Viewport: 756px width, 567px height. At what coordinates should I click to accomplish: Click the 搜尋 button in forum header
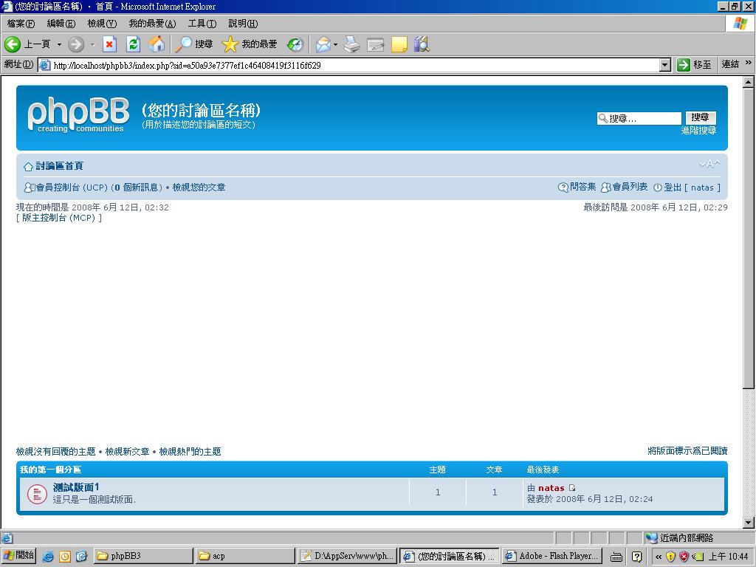[x=700, y=117]
